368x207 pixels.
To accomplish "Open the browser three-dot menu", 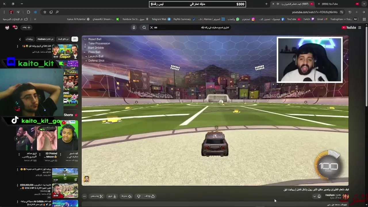I will point(4,12).
